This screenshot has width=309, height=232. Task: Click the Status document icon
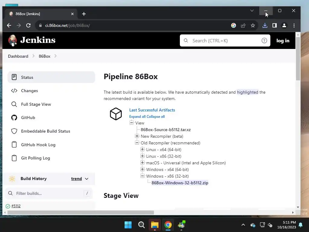click(14, 77)
